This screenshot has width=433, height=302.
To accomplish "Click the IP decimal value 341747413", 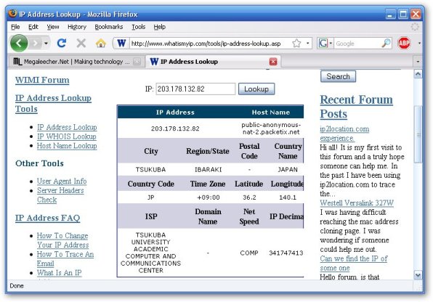I will (x=286, y=253).
